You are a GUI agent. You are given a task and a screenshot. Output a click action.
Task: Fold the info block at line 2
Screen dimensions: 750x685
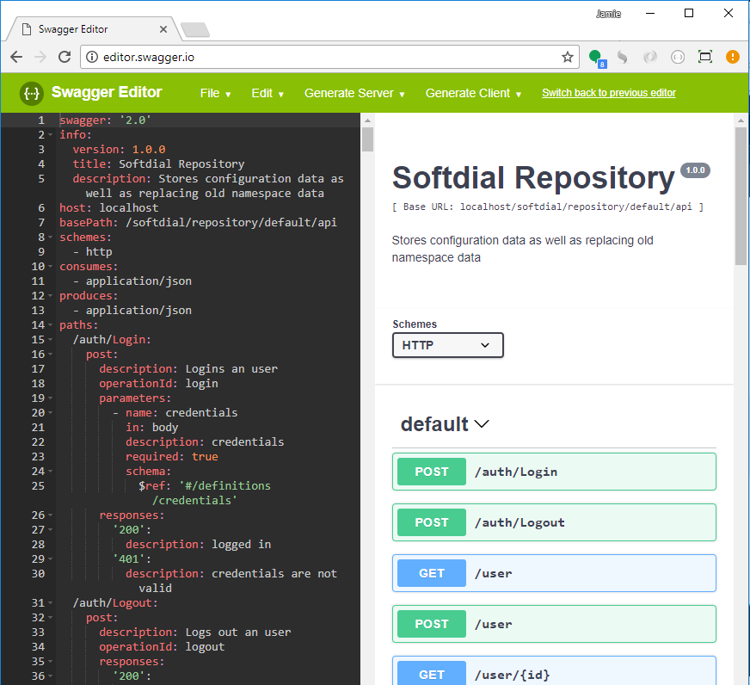tap(50, 135)
